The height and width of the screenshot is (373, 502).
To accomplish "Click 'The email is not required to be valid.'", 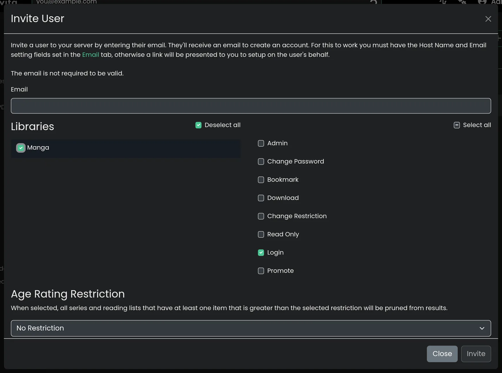I will tap(67, 73).
